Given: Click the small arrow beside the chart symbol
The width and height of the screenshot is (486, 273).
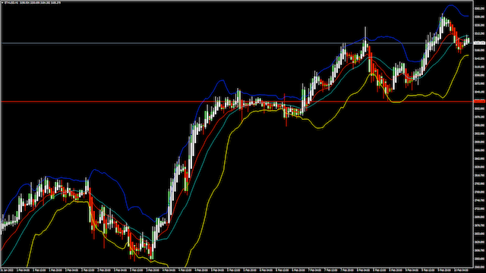Looking at the screenshot, I should click(x=2, y=3).
